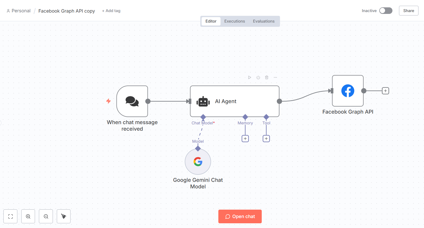Click Add tag link

[111, 11]
